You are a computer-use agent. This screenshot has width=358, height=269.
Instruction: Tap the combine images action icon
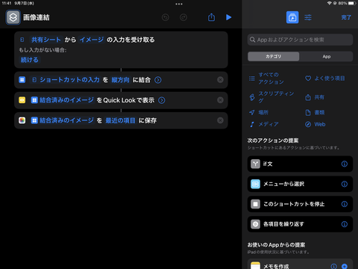[22, 80]
